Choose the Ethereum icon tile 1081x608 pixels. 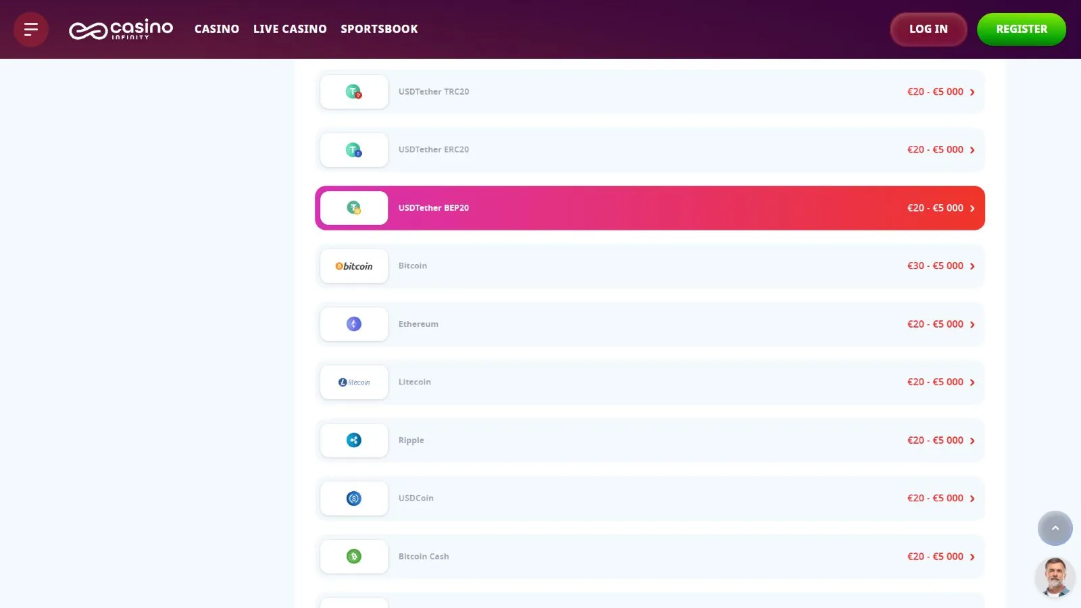[x=354, y=324]
